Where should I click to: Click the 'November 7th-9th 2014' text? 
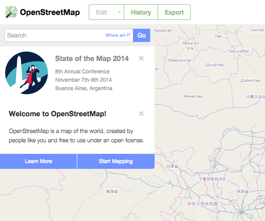pyautogui.click(x=83, y=80)
